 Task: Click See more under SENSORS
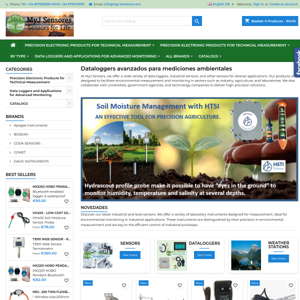130,255
